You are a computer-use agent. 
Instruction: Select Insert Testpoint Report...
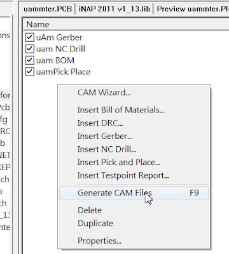click(134, 175)
